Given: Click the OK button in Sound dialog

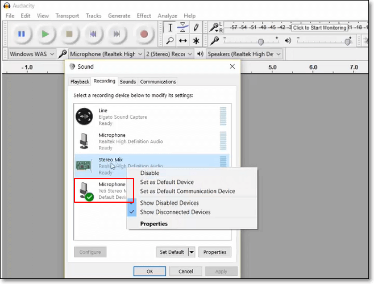Looking at the screenshot, I should point(149,272).
